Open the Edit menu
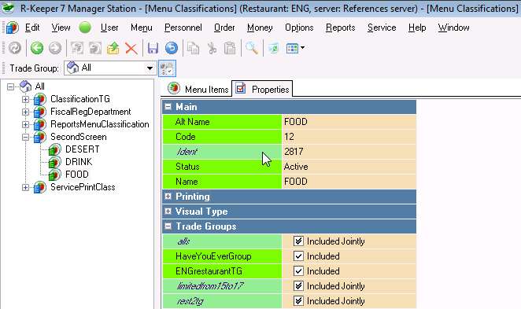The width and height of the screenshot is (521, 309). click(x=32, y=28)
